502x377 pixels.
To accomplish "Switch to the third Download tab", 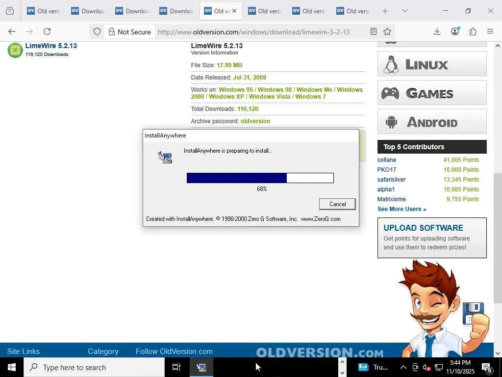I will click(x=176, y=11).
